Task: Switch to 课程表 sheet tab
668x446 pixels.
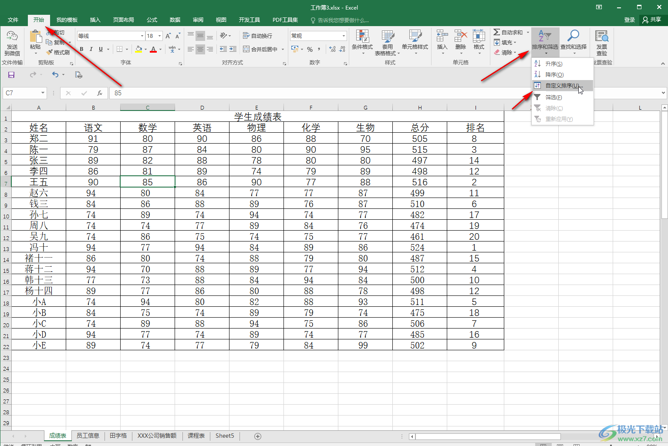Action: click(x=196, y=436)
